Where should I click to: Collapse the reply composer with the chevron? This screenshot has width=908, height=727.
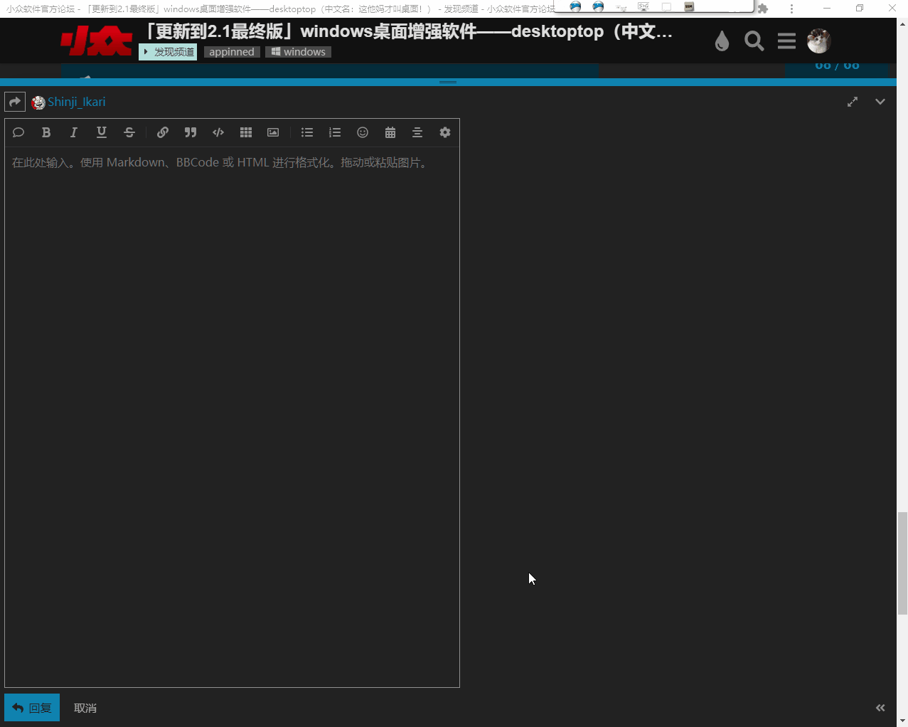click(x=880, y=102)
